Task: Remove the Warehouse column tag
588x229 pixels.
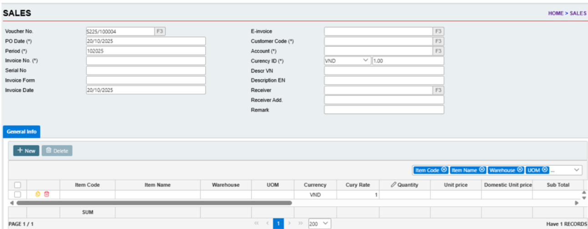Action: 520,170
